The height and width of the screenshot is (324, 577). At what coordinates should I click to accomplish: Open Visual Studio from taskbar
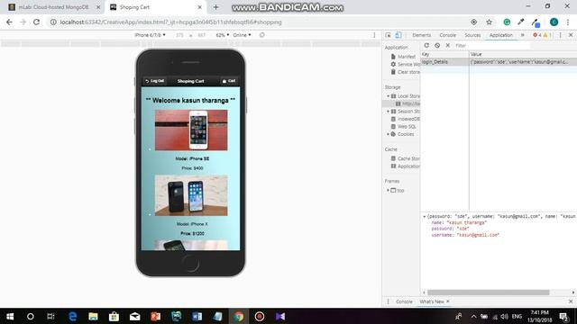coord(280,316)
